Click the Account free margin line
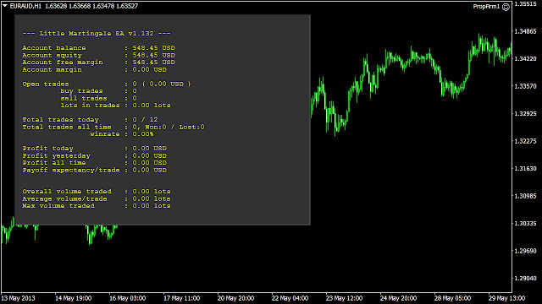The width and height of the screenshot is (542, 304). point(99,62)
